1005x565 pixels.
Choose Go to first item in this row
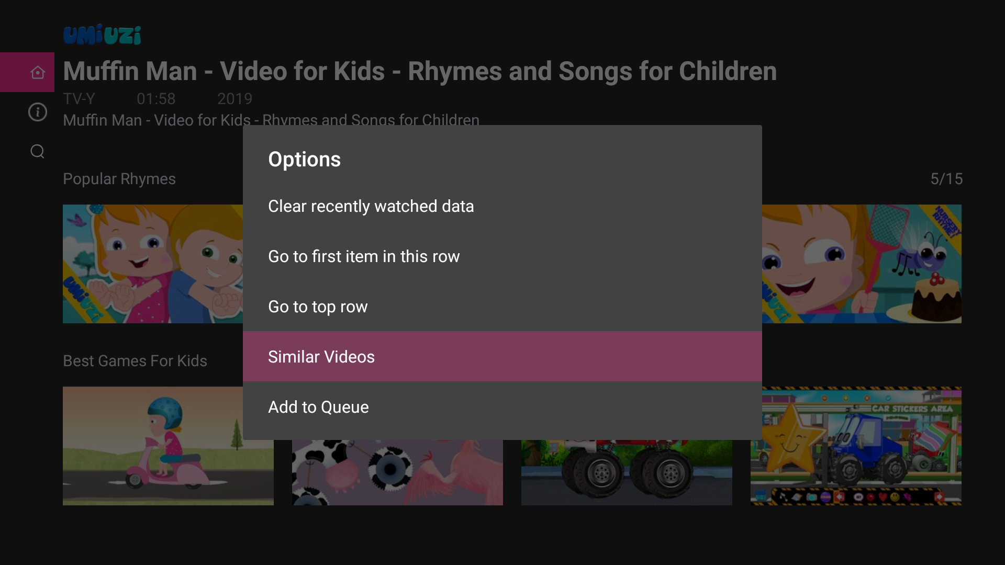tap(364, 256)
